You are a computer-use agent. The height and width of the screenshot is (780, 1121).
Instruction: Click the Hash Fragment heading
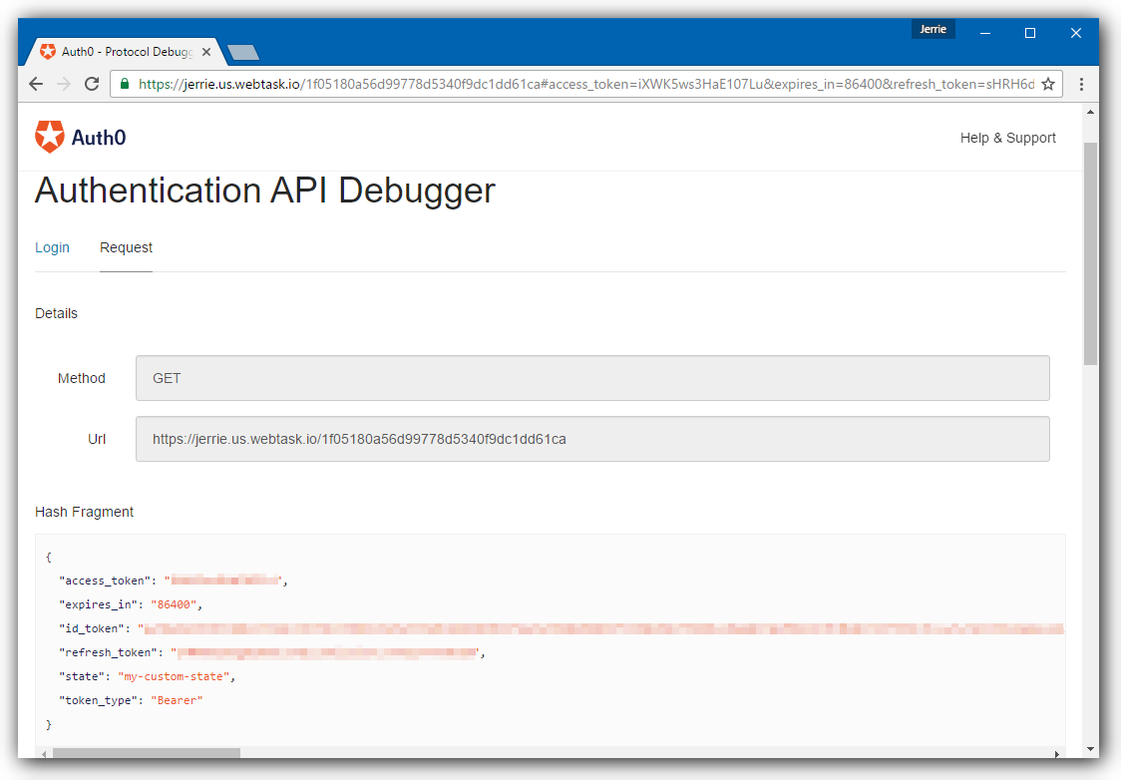[85, 512]
